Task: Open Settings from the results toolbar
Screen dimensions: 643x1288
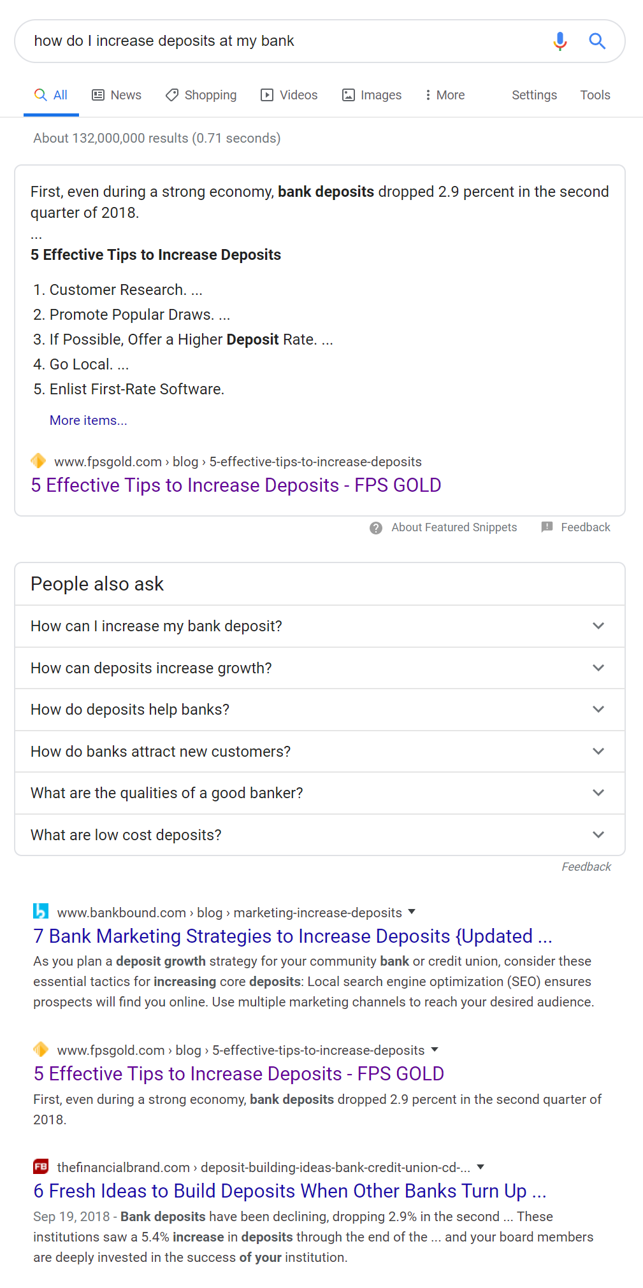Action: coord(533,94)
